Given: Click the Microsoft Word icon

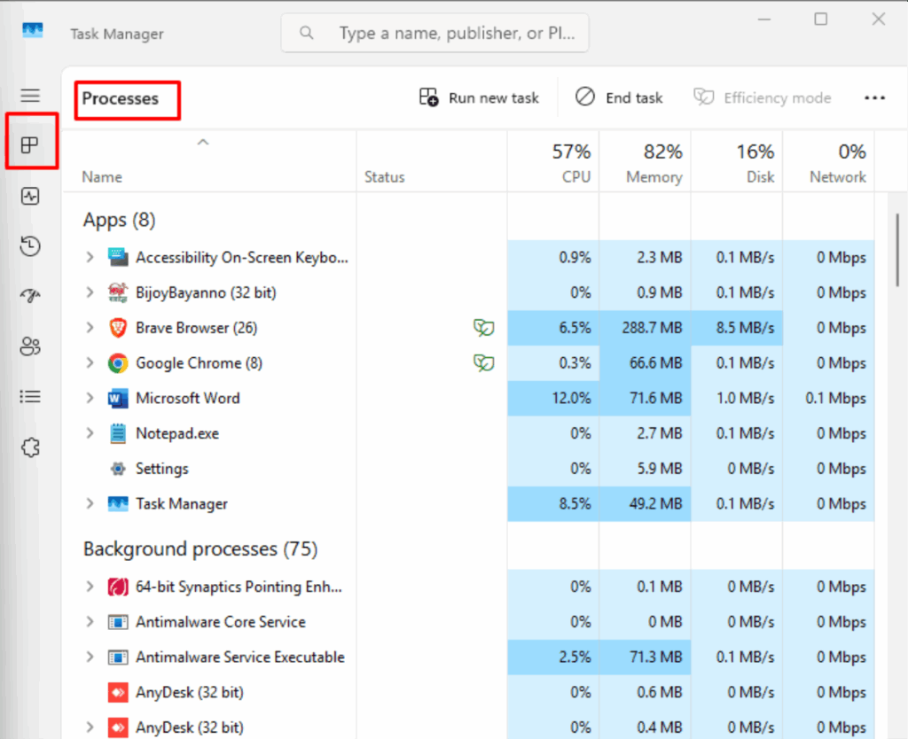Looking at the screenshot, I should pos(118,398).
